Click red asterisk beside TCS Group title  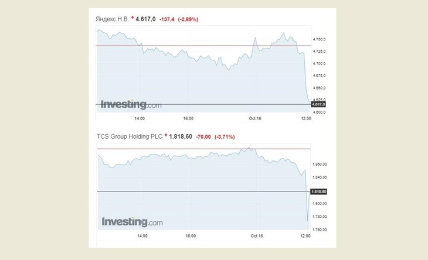pos(165,136)
